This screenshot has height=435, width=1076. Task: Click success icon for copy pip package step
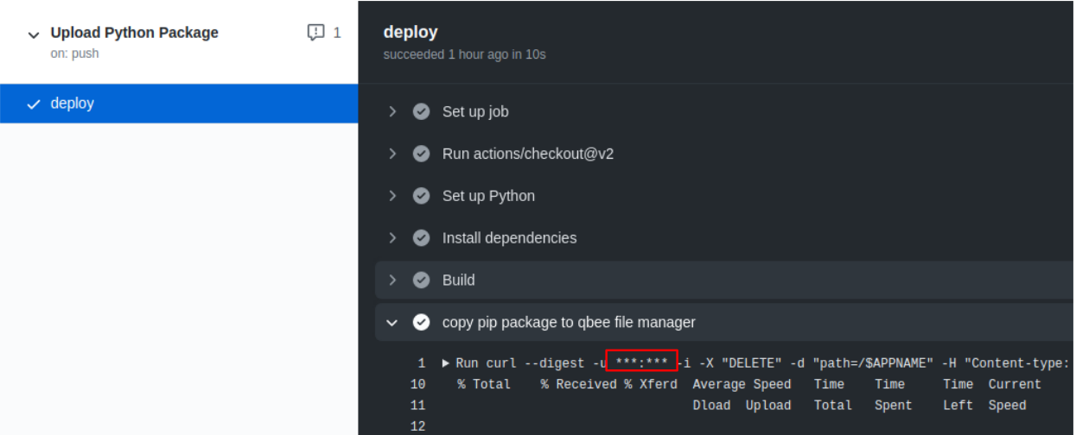pyautogui.click(x=421, y=322)
